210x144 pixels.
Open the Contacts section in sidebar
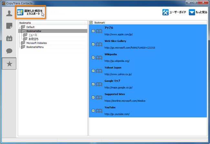pyautogui.click(x=9, y=13)
